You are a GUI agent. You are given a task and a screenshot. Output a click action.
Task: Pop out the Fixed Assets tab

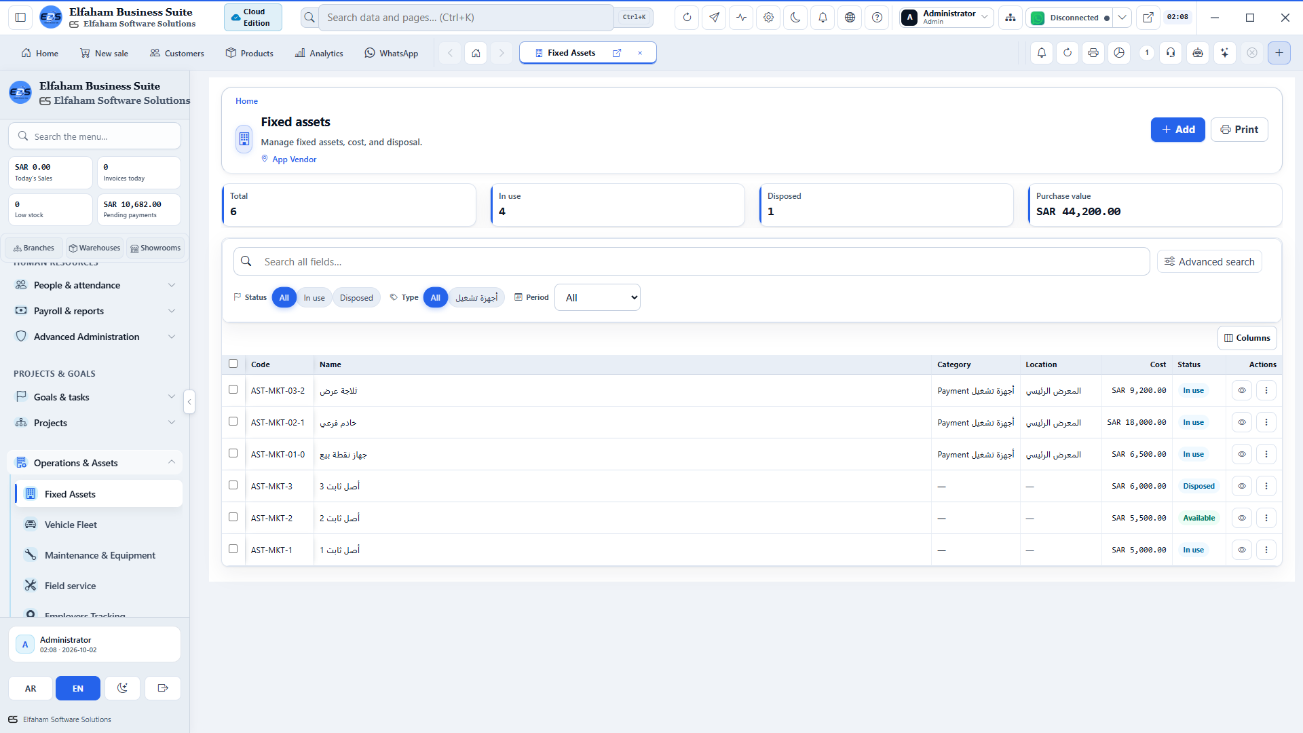(617, 53)
